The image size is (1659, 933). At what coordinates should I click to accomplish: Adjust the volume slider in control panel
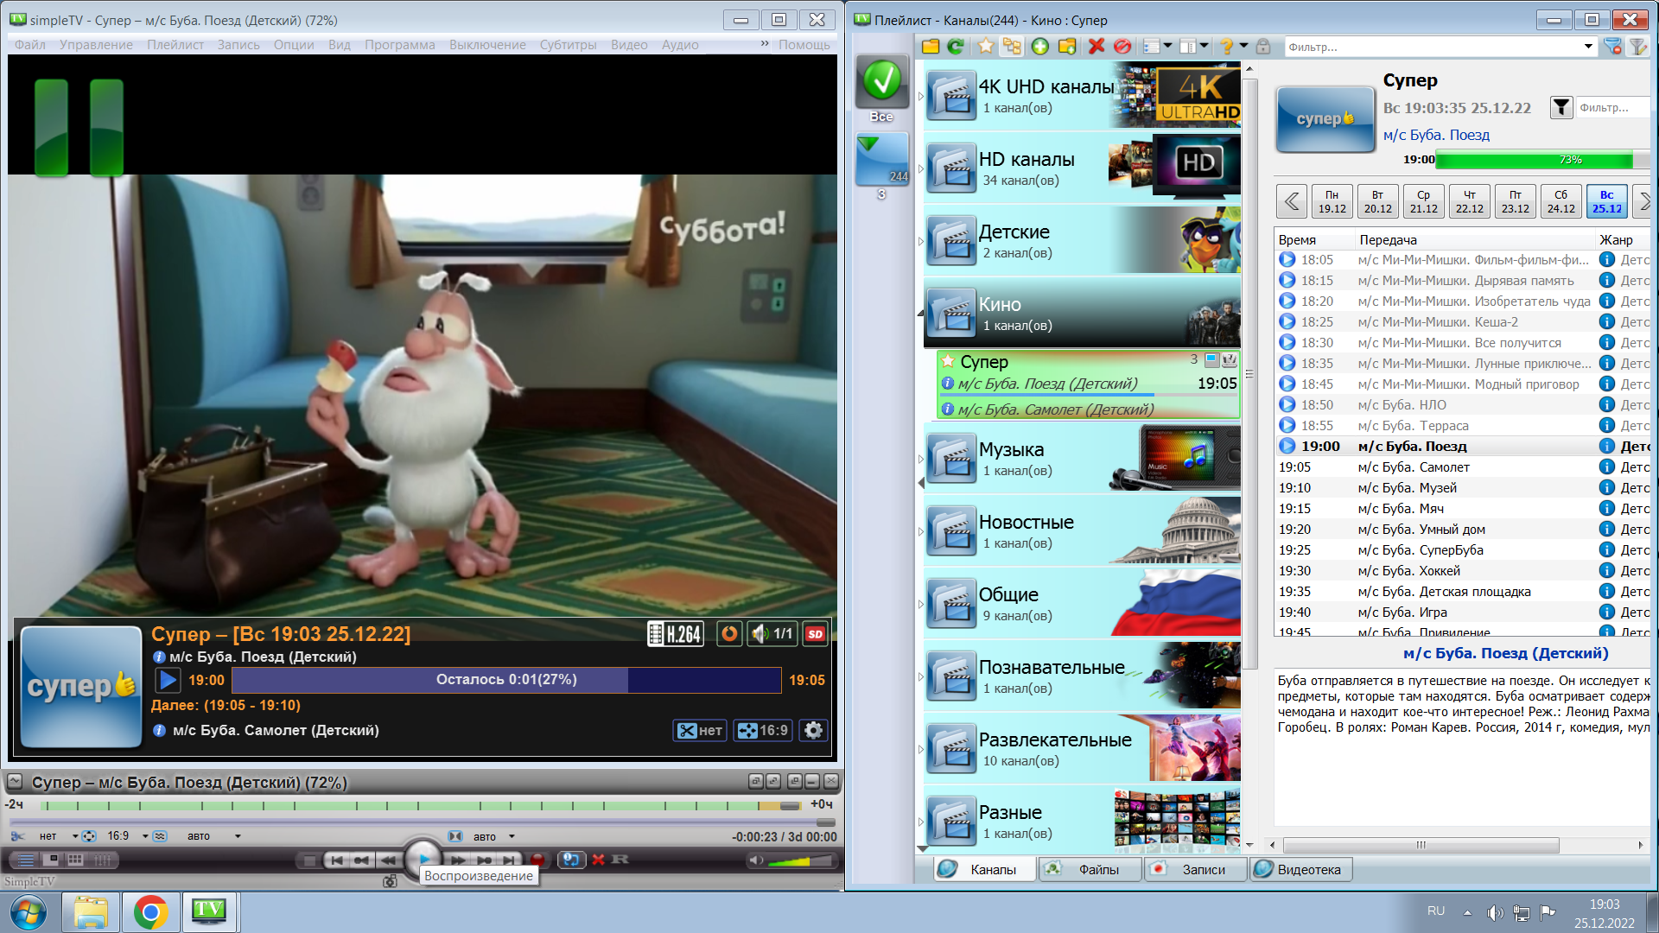(x=800, y=860)
